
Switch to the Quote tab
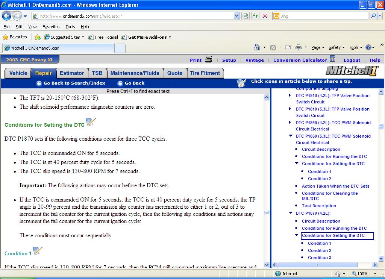(175, 73)
